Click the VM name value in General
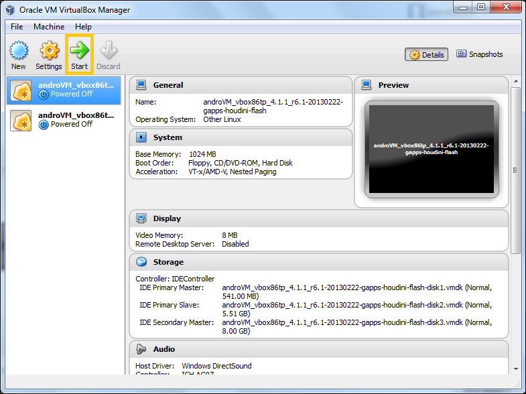Viewport: 526px width, 394px height. tap(273, 107)
